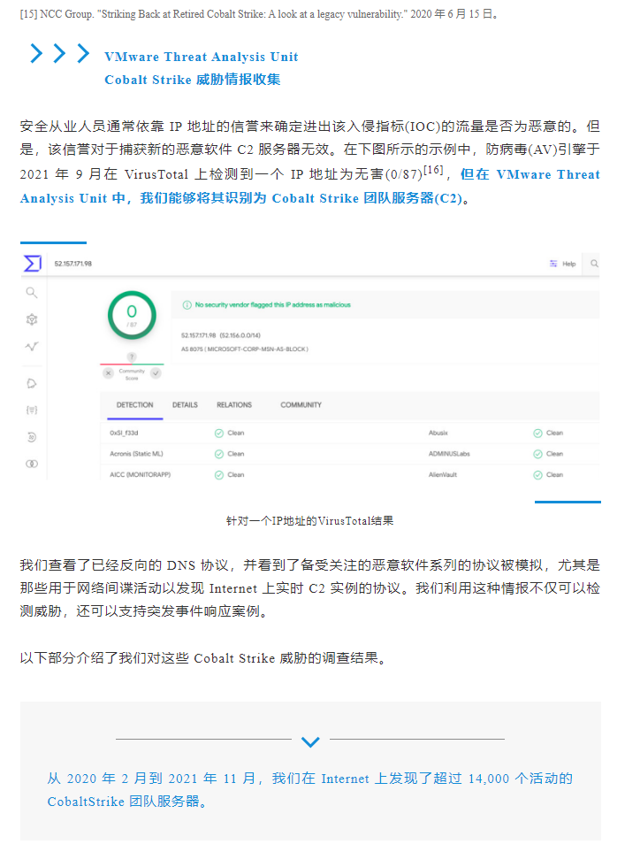Screen dimensions: 640x852
Task: Vote malicious with the X community button
Action: pos(108,373)
